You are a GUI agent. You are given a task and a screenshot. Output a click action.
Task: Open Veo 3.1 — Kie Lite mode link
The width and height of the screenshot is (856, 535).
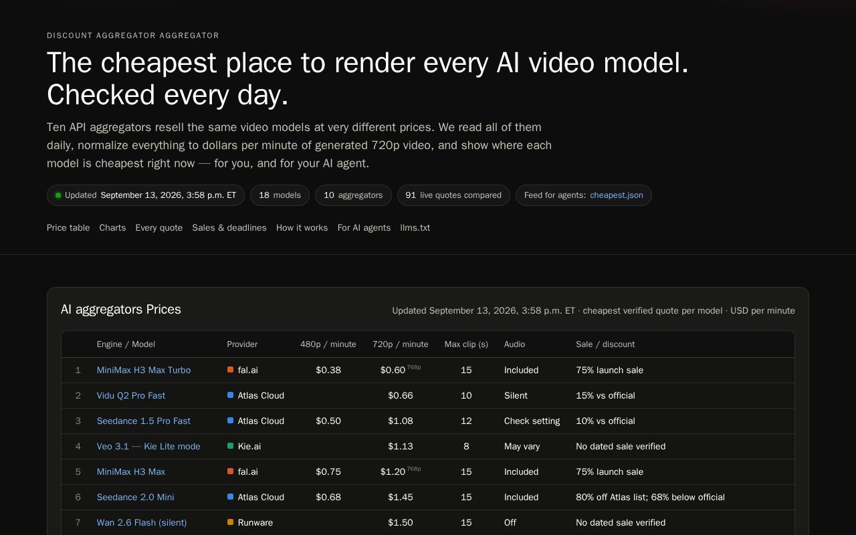click(x=148, y=446)
